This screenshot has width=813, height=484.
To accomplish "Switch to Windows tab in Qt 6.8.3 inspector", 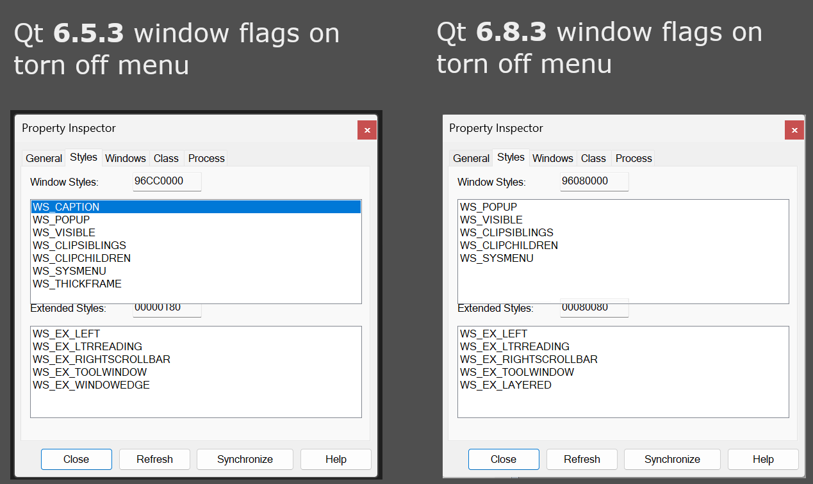I will click(553, 158).
